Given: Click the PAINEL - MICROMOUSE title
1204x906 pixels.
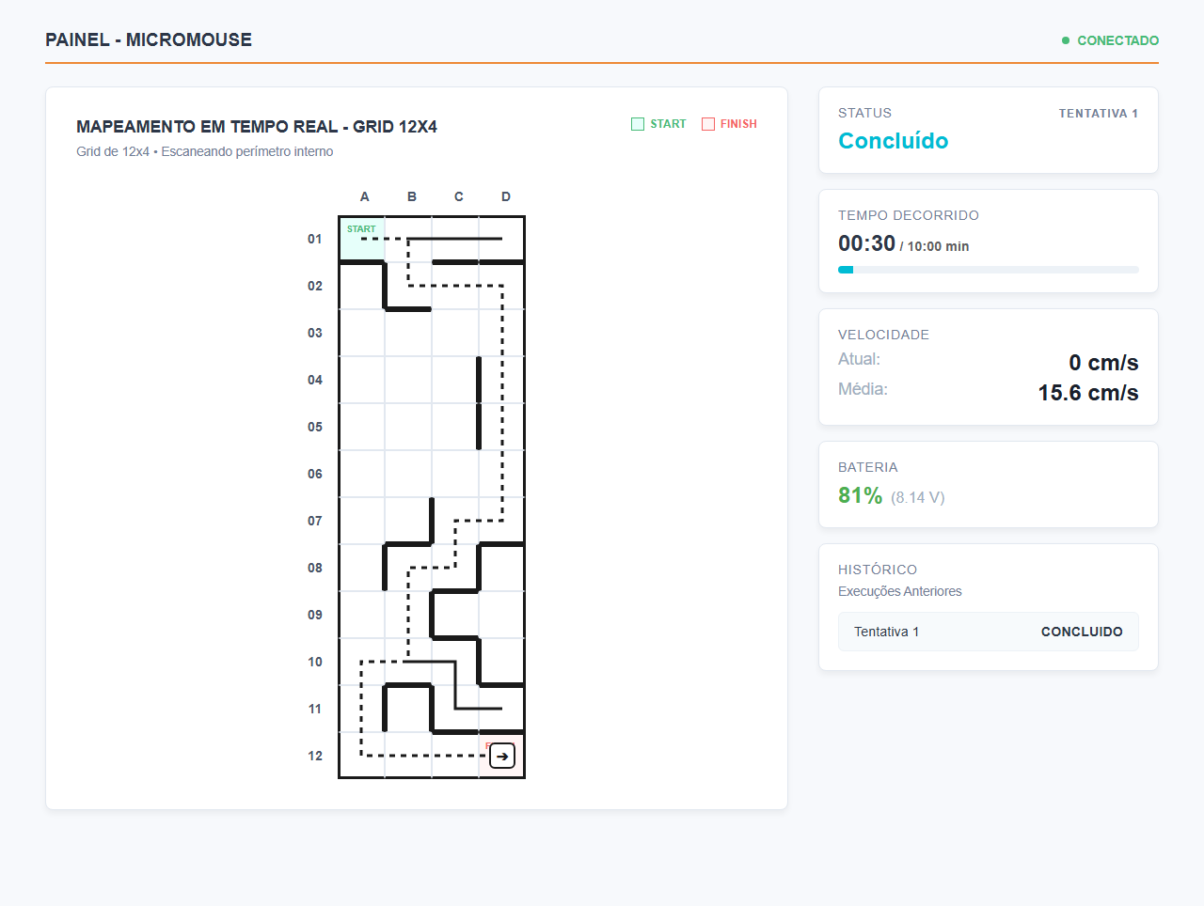Looking at the screenshot, I should [149, 39].
